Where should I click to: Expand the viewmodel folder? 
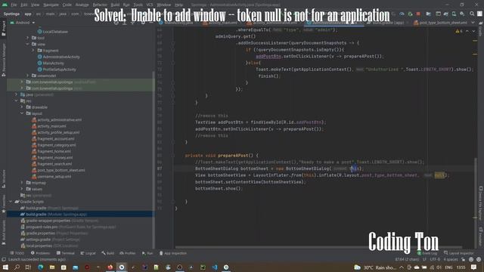(x=27, y=76)
